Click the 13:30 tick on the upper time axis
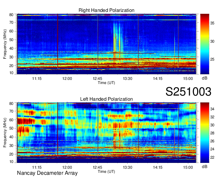Image resolution: width=218 pixels, height=177 pixels. tap(128, 78)
